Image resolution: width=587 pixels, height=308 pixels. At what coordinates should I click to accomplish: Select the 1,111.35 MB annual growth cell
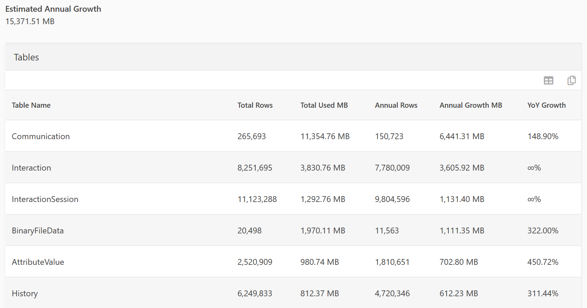tap(462, 231)
